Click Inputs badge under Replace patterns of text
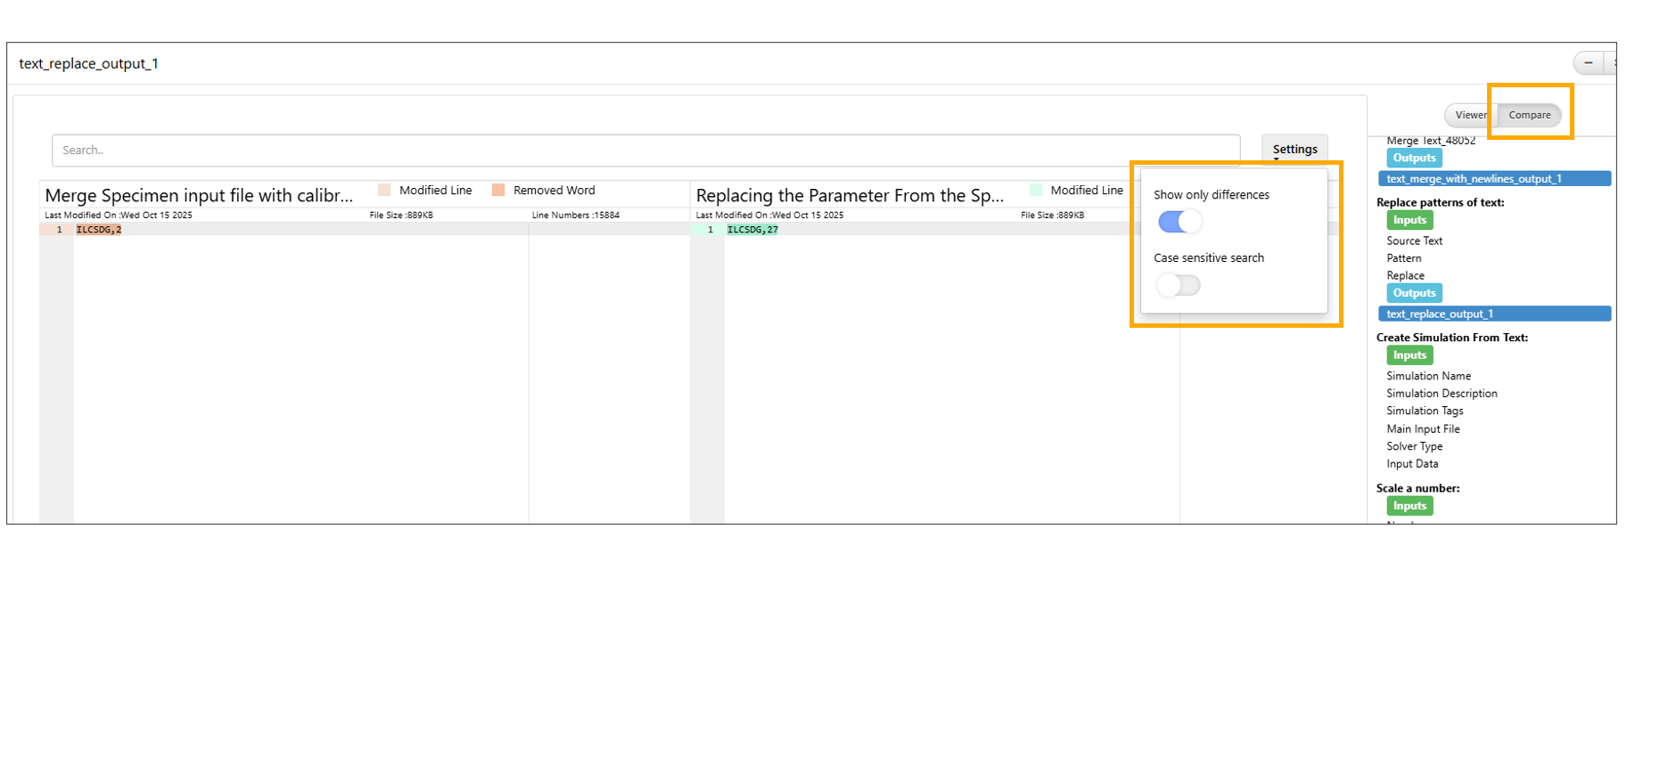 pyautogui.click(x=1409, y=220)
